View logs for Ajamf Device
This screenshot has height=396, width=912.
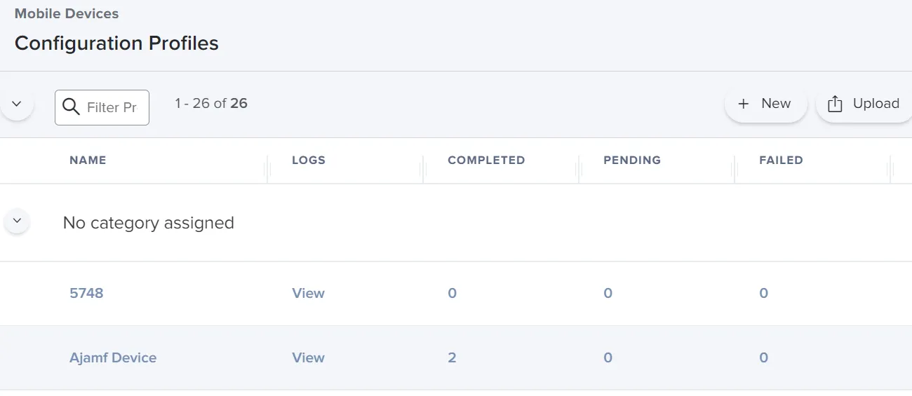tap(308, 357)
